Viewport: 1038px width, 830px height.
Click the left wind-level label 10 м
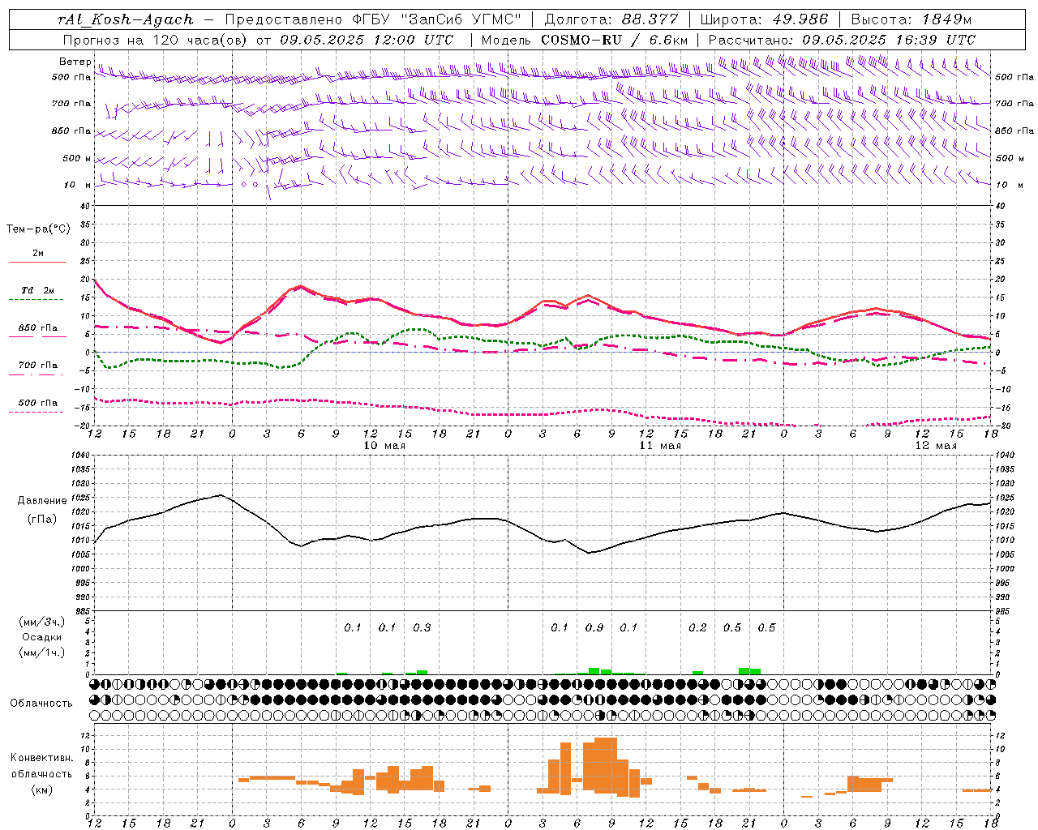[77, 185]
